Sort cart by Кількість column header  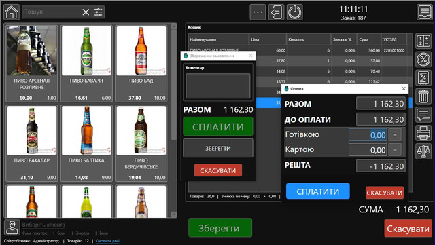pos(309,39)
